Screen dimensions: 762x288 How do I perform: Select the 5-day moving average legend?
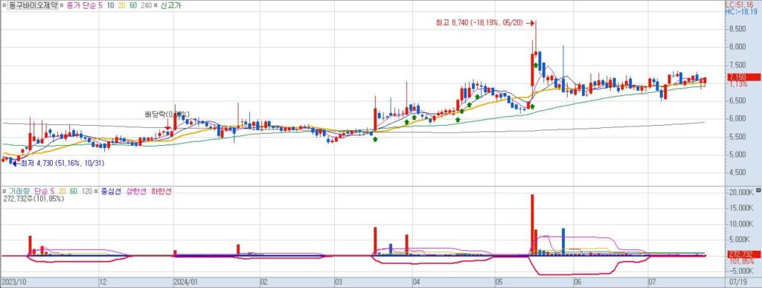[x=100, y=5]
